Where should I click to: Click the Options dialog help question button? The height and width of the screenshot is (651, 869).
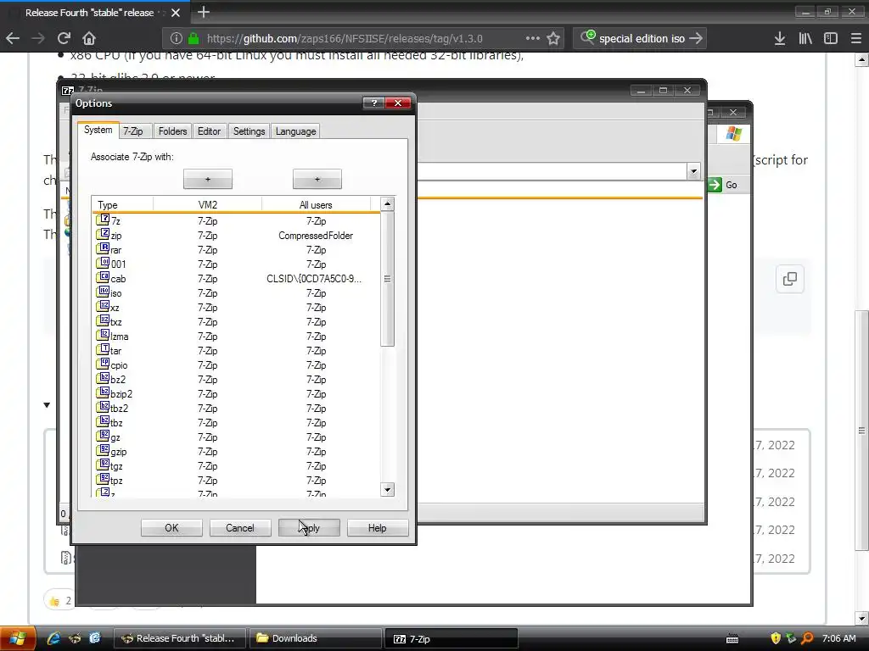pos(374,103)
